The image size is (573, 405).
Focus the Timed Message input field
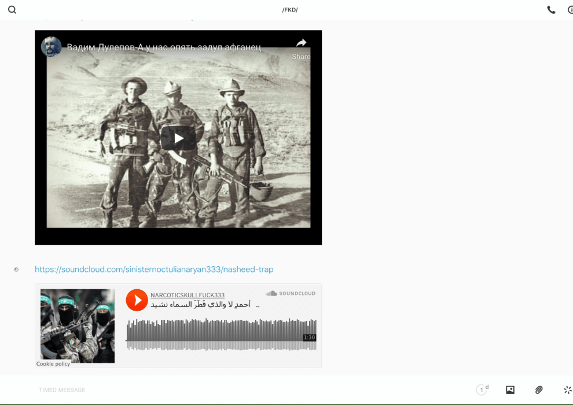[232, 390]
